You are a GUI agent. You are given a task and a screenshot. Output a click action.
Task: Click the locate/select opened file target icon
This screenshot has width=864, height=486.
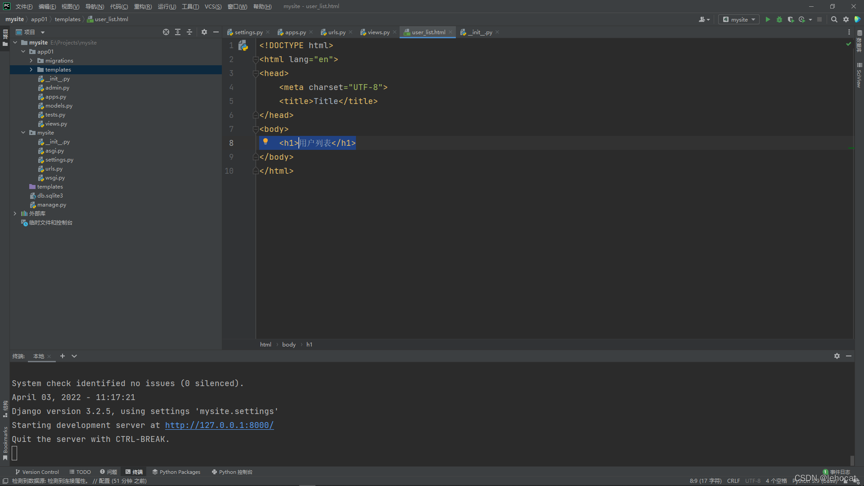click(x=166, y=32)
